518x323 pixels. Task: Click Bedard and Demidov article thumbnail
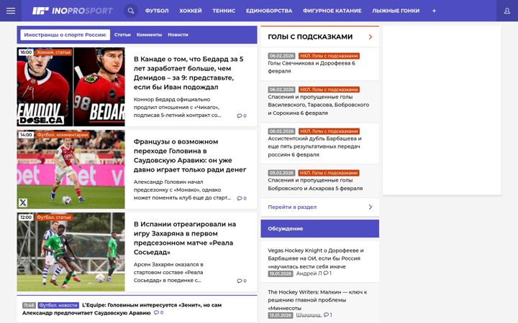pyautogui.click(x=71, y=87)
